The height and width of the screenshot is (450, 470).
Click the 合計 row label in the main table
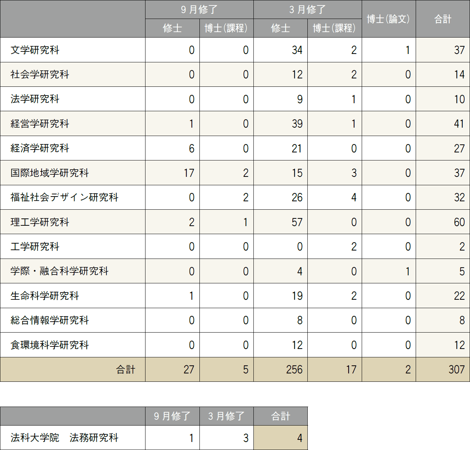(126, 369)
